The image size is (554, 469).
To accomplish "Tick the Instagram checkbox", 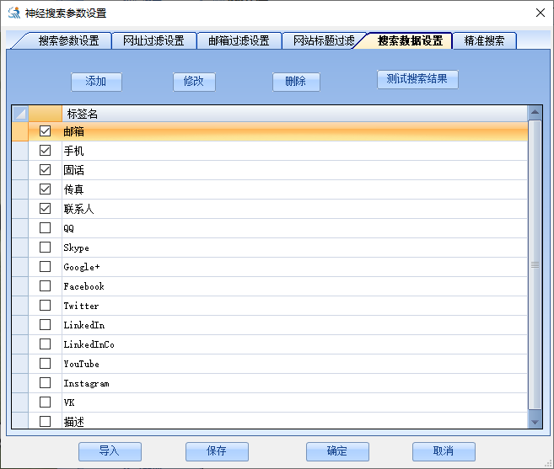I will click(x=45, y=383).
